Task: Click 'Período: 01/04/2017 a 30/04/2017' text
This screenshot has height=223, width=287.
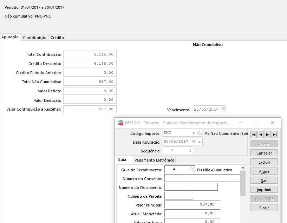Action: click(x=34, y=7)
